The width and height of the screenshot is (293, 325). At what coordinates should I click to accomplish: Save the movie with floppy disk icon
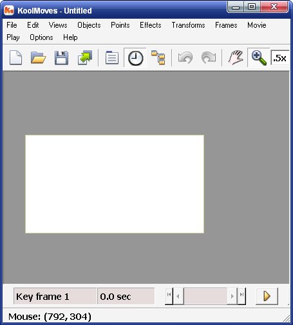click(x=61, y=58)
